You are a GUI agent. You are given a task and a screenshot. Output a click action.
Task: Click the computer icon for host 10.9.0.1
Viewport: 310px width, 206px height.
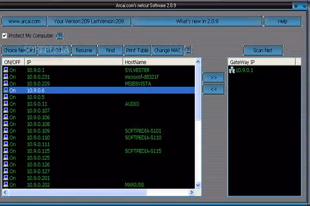click(x=6, y=70)
